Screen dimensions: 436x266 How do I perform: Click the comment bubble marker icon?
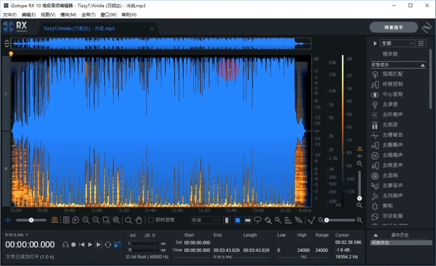(76, 220)
